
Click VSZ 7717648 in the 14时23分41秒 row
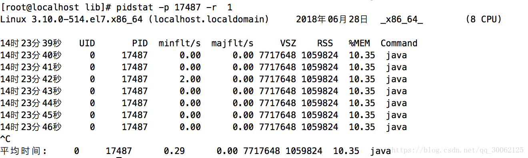[278, 67]
